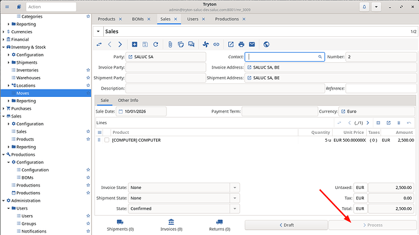Toggle favorite star for Locations

pos(88,85)
